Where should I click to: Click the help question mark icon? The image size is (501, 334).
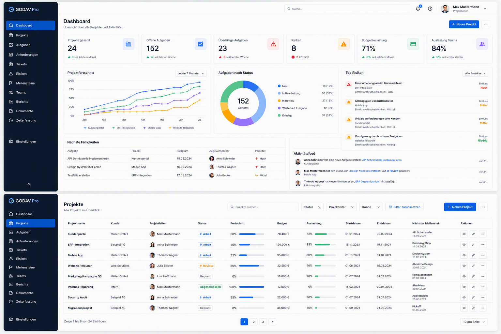point(430,9)
